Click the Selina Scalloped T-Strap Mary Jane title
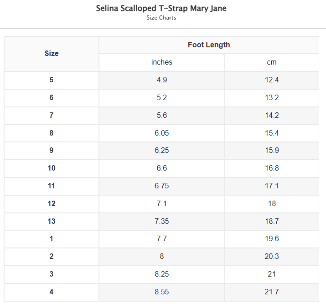The height and width of the screenshot is (308, 326). pyautogui.click(x=161, y=9)
